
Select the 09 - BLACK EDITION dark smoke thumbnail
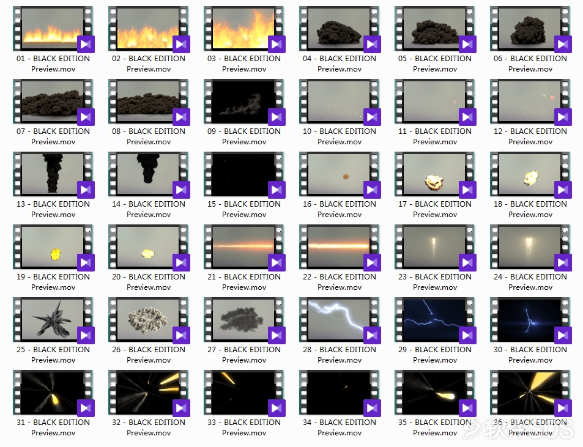tap(244, 101)
